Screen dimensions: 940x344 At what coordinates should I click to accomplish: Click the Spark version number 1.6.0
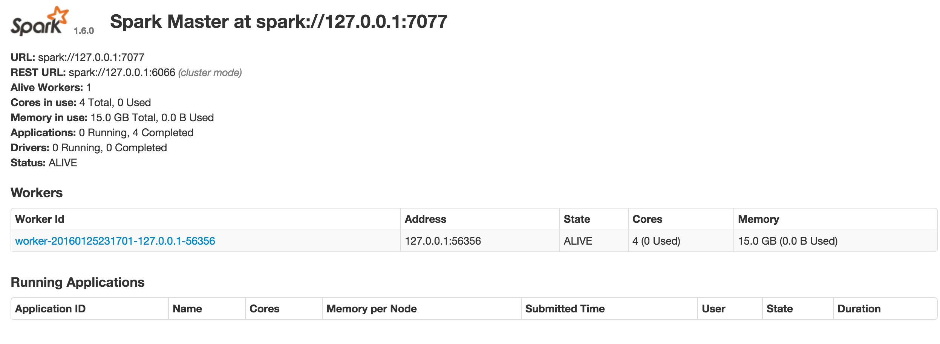pos(84,31)
